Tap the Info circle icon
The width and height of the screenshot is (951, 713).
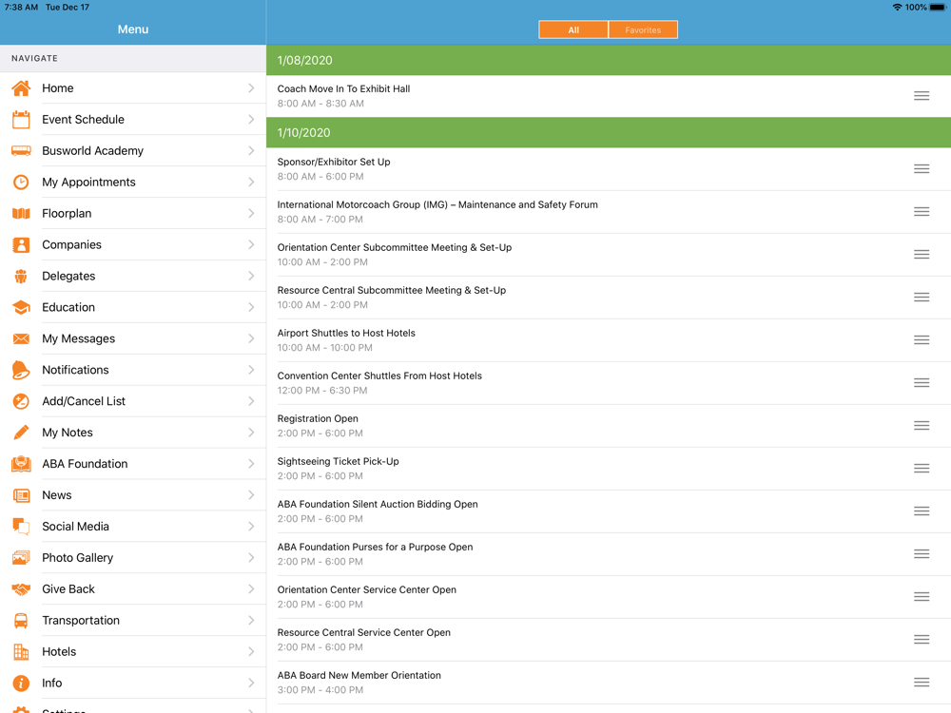click(x=21, y=684)
